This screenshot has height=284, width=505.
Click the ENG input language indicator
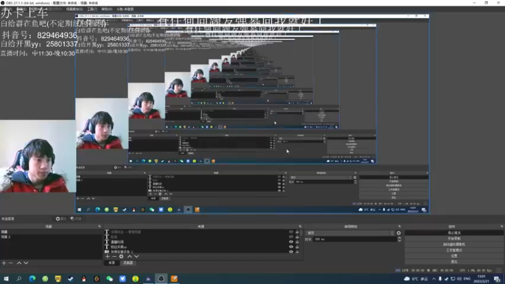click(467, 279)
